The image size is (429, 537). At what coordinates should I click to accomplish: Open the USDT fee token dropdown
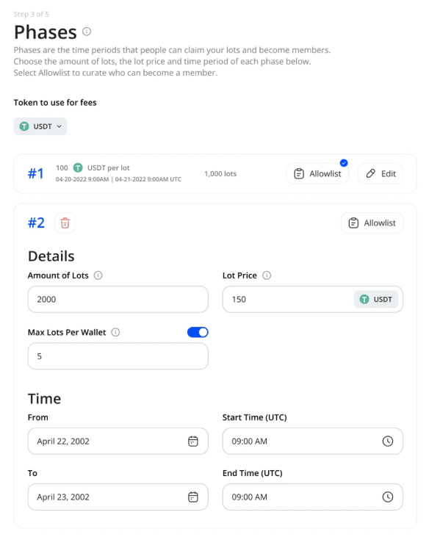(40, 126)
